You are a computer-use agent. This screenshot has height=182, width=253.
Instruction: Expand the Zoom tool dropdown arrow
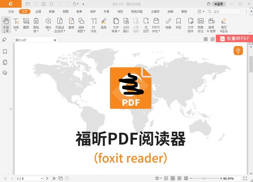(48, 31)
